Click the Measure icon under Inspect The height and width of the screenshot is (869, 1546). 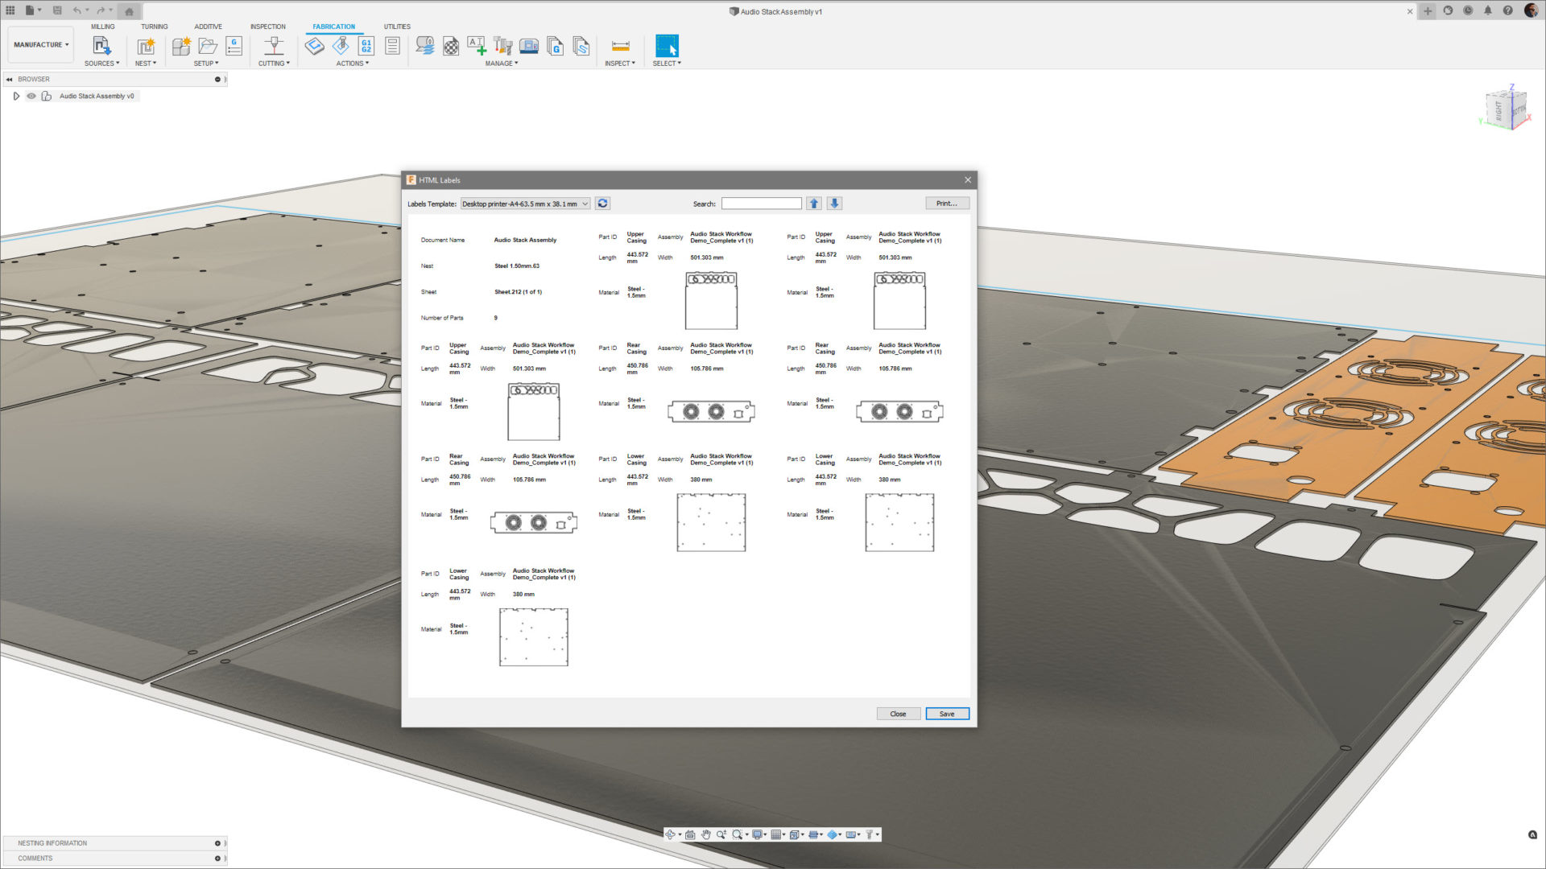(620, 46)
